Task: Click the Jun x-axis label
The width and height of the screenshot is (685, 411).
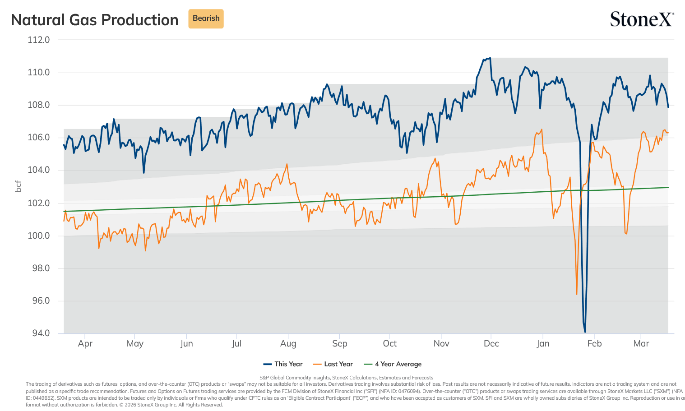Action: pyautogui.click(x=186, y=344)
